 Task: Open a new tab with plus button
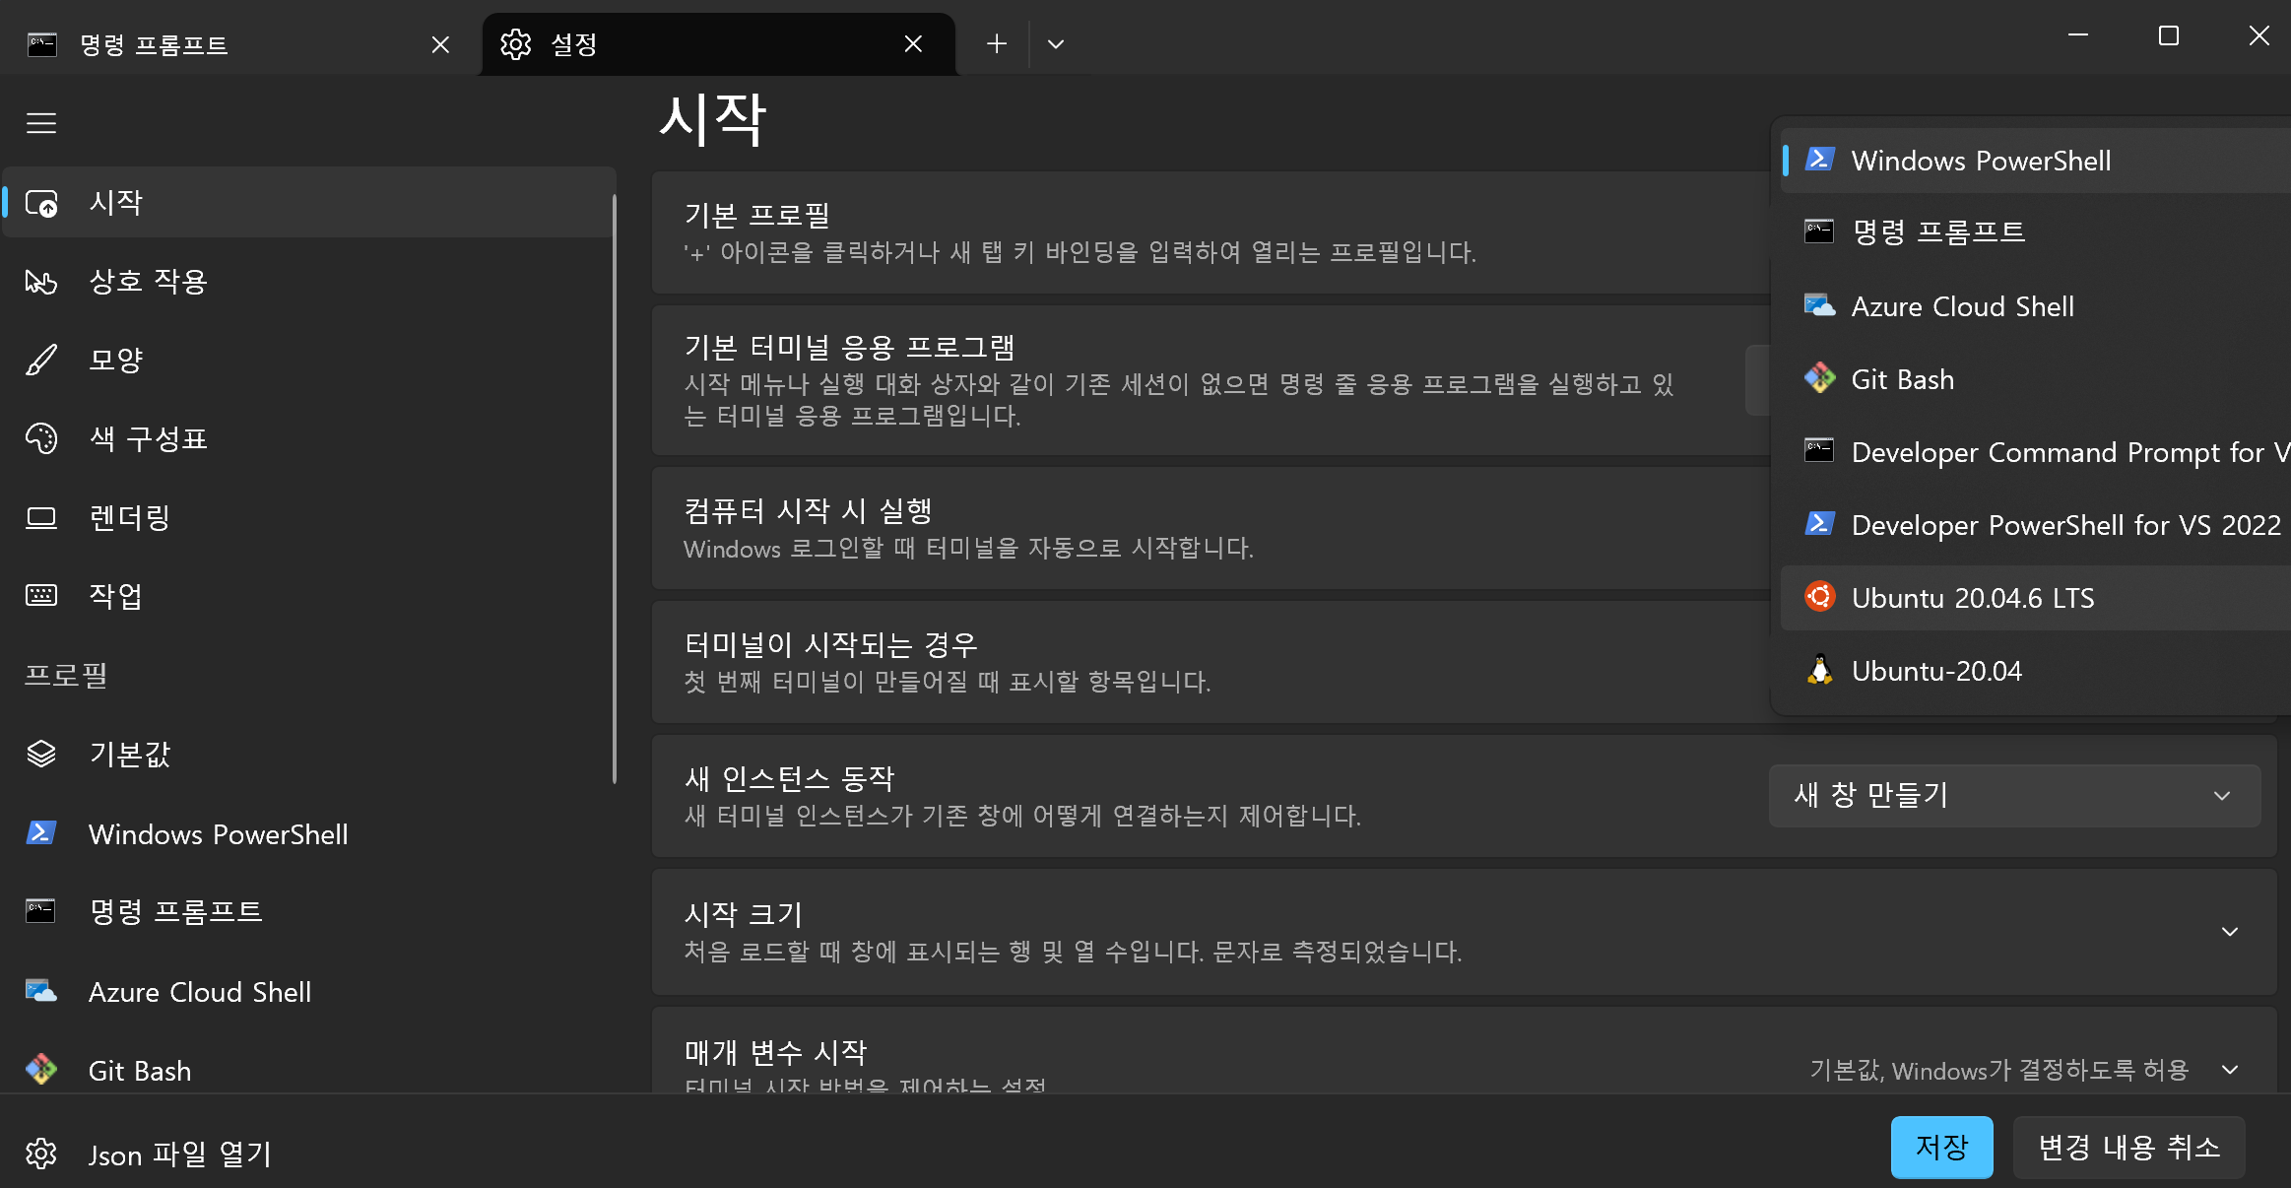(997, 44)
